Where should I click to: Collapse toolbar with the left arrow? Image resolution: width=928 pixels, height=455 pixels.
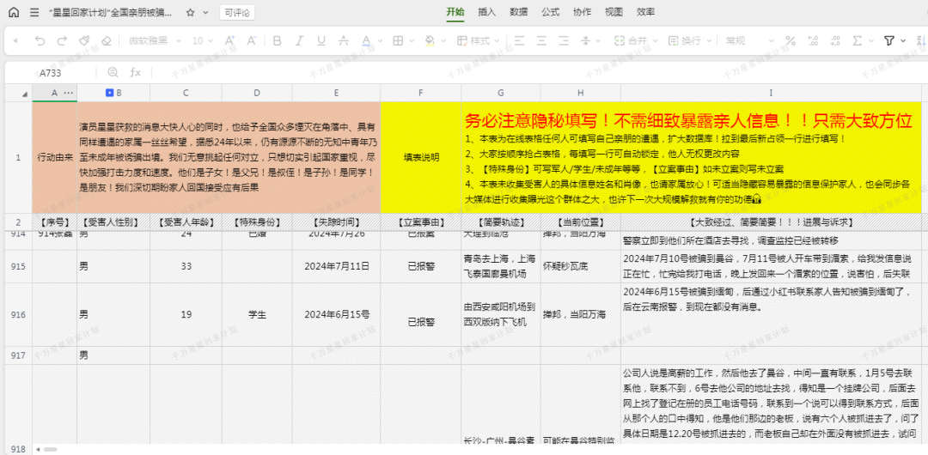click(15, 41)
